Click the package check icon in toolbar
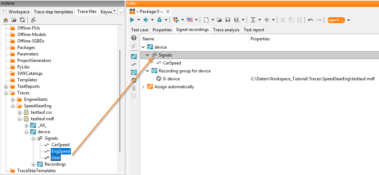The height and width of the screenshot is (175, 379). coord(176,20)
